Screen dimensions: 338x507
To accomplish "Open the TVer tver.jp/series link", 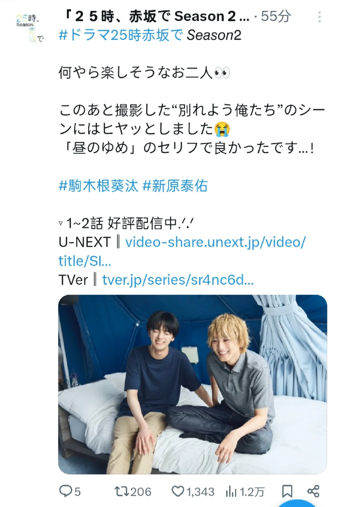I will [178, 280].
